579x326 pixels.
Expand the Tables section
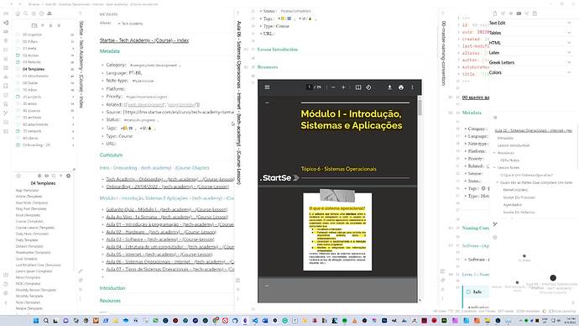pyautogui.click(x=529, y=33)
